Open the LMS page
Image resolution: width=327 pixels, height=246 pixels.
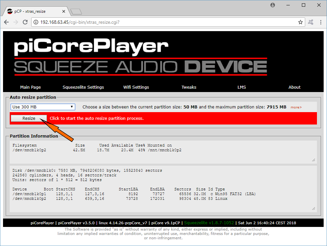(241, 87)
